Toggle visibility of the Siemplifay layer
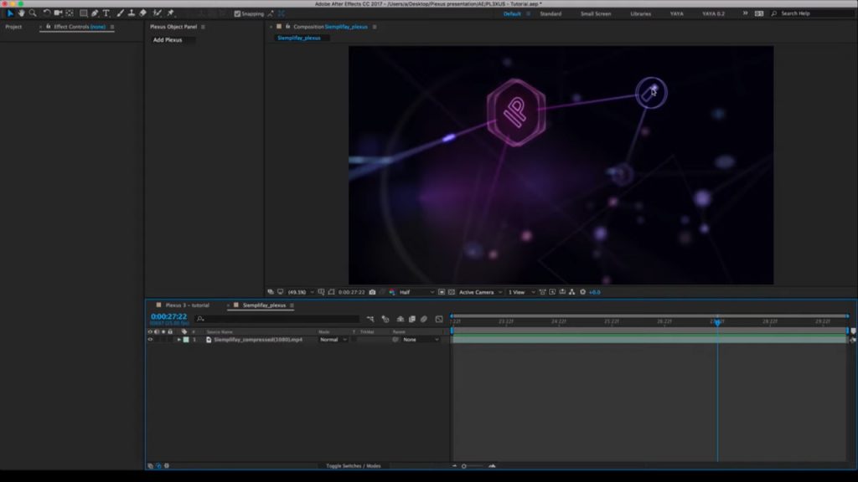Image resolution: width=858 pixels, height=482 pixels. tap(151, 340)
